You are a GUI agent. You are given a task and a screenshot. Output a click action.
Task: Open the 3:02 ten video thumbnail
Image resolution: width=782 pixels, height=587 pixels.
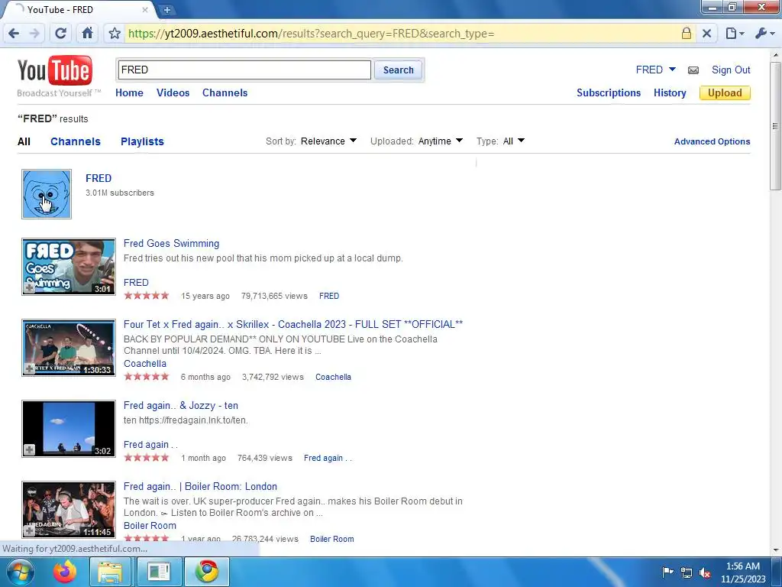click(x=68, y=428)
